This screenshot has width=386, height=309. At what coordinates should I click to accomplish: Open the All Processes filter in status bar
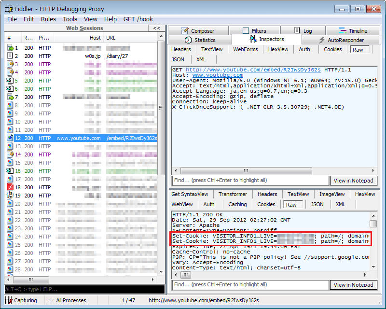point(67,300)
